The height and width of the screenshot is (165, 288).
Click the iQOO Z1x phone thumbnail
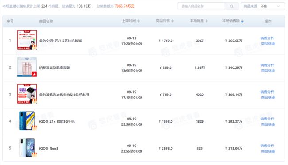tap(27, 121)
